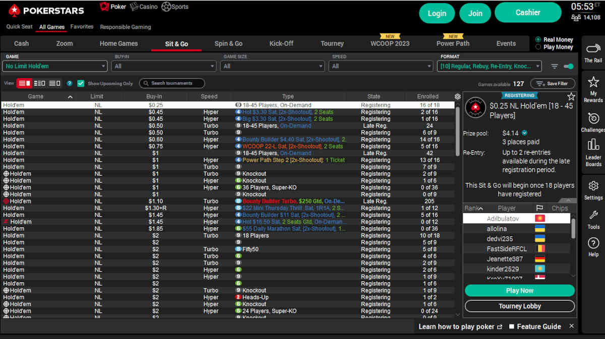The width and height of the screenshot is (605, 339).
Task: Open Responsible Gaming link
Action: pyautogui.click(x=126, y=27)
